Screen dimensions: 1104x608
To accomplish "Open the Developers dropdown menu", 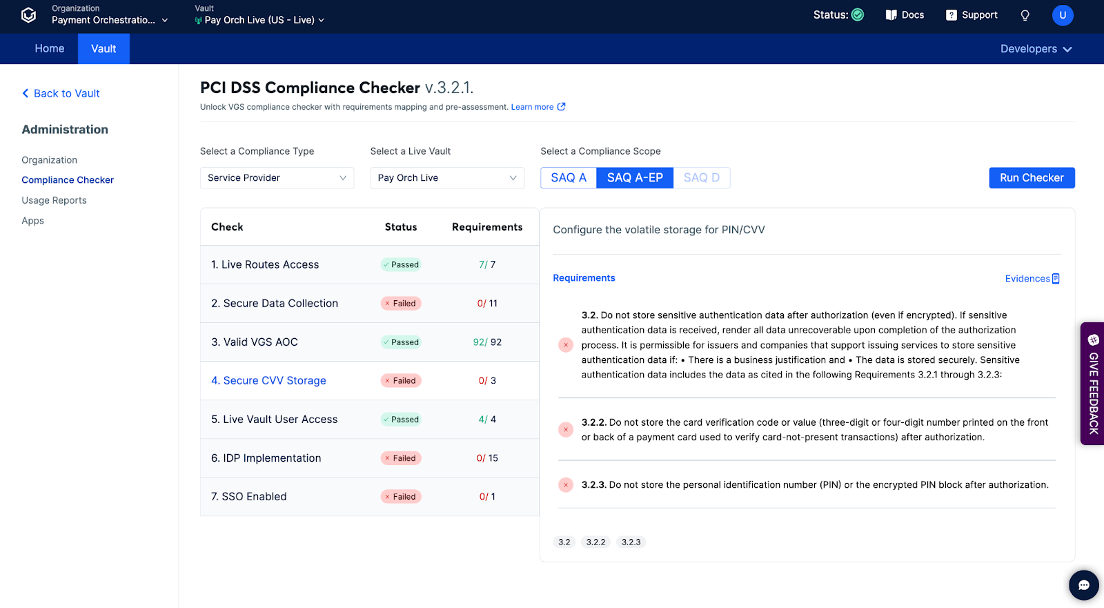I will [1036, 49].
